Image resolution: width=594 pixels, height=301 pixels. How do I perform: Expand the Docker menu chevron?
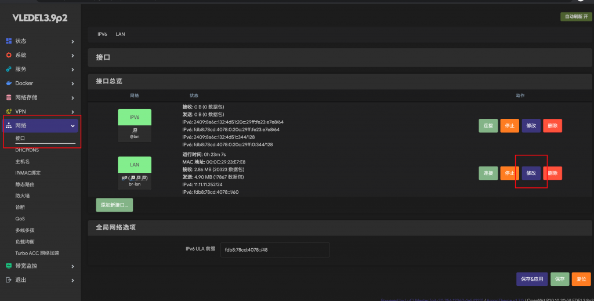coord(73,84)
